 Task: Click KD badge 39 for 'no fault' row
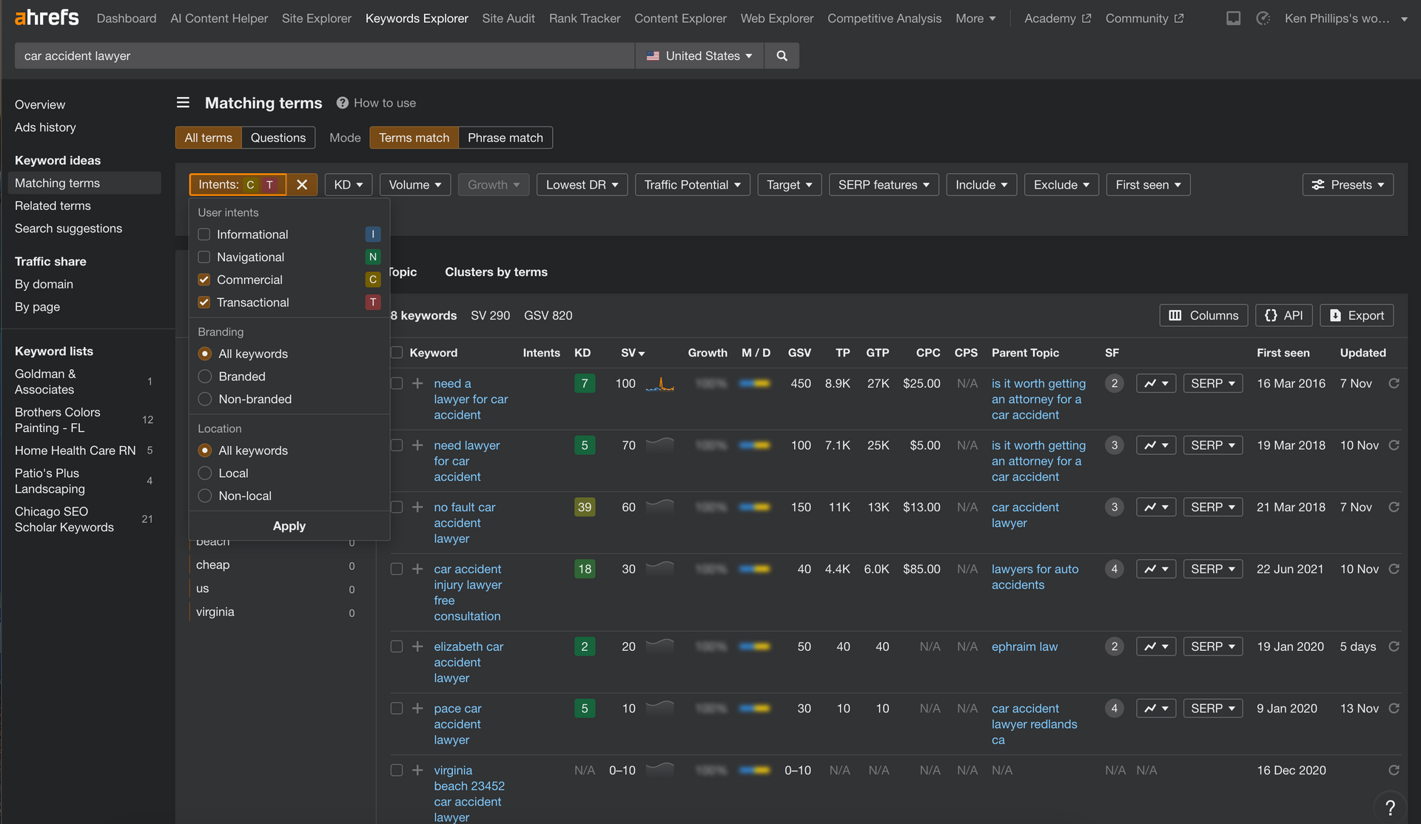point(585,507)
